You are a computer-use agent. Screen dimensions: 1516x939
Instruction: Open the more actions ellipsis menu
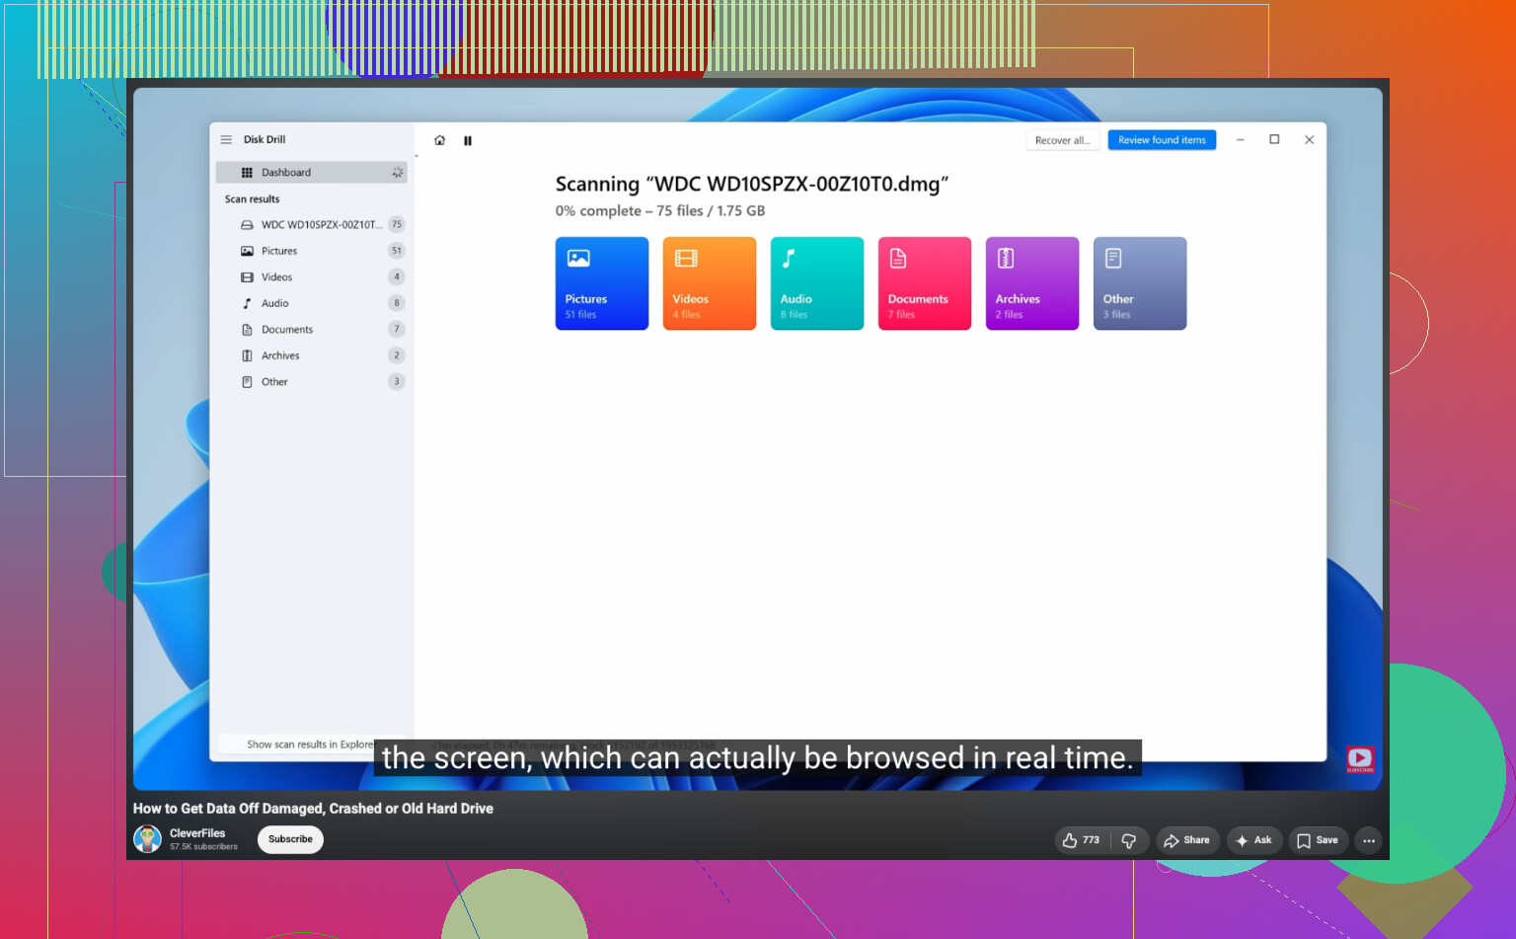[x=1369, y=840]
